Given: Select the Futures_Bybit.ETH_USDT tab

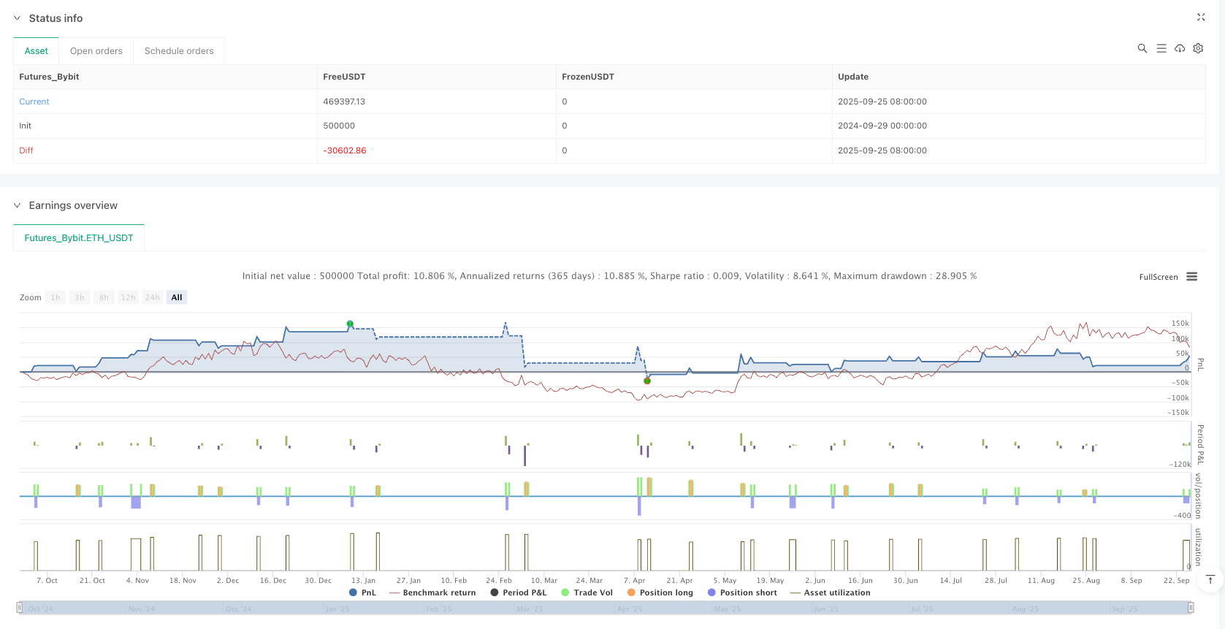Looking at the screenshot, I should point(79,237).
